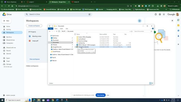The height and width of the screenshot is (102, 181).
Task: Toggle select-all checkbox in Name header
Action: pos(75,34)
